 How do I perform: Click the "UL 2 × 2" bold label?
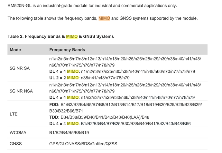click(x=57, y=77)
